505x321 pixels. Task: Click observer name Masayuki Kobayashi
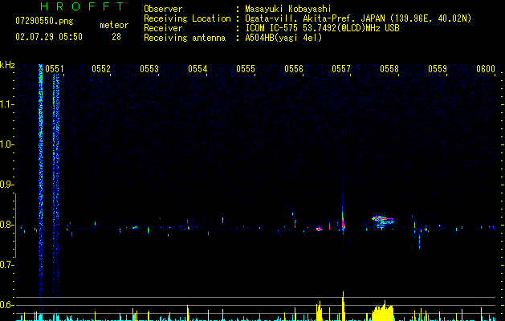click(x=288, y=9)
